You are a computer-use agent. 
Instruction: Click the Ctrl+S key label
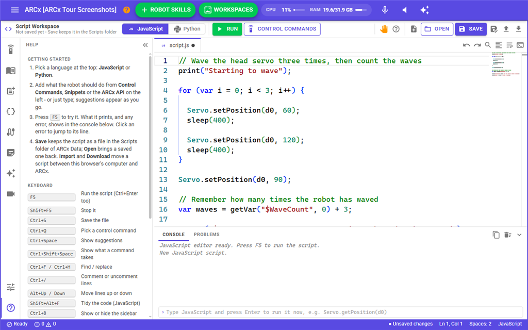tap(52, 221)
